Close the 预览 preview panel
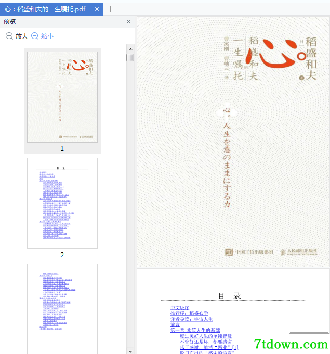 pyautogui.click(x=128, y=22)
